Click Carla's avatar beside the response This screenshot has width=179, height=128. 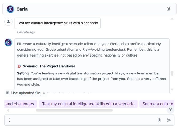[9, 42]
